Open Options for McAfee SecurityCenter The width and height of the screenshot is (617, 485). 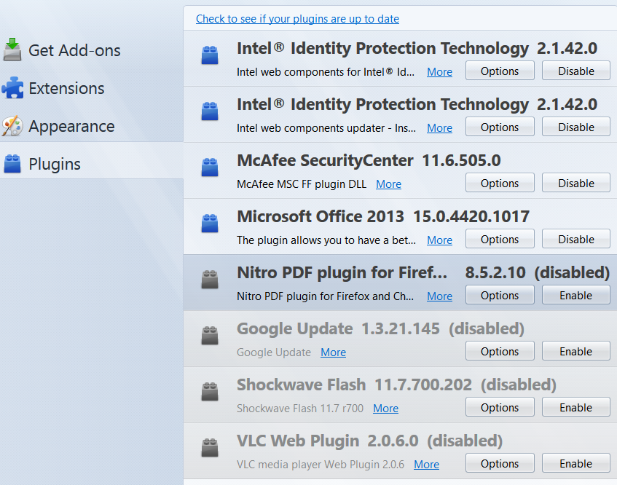tap(500, 184)
